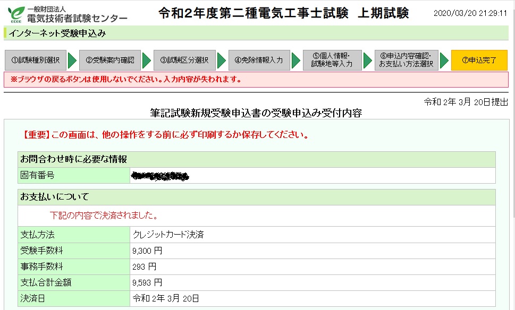The image size is (515, 310).
Task: Click step ⑥申込内容確認・お支払い方法選択
Action: (406, 60)
